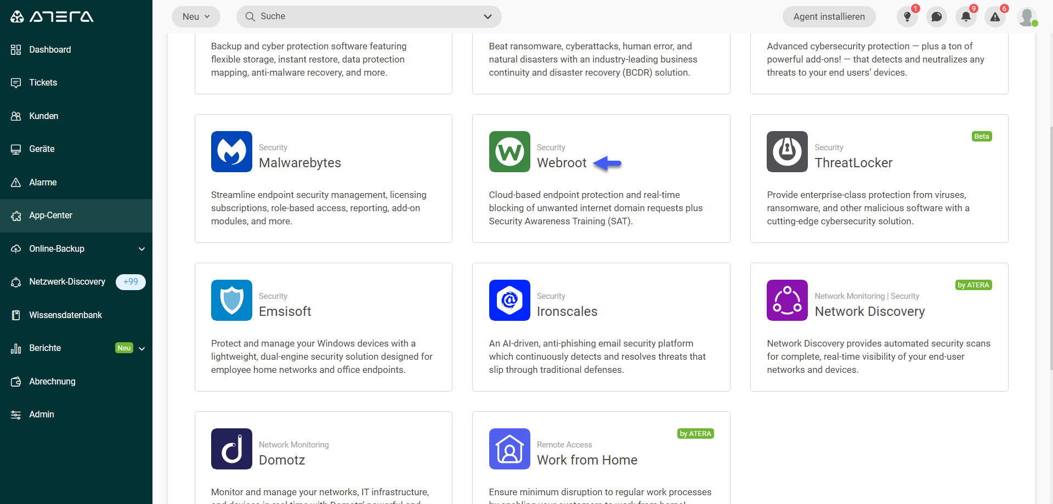Open the Webroot title
Image resolution: width=1053 pixels, height=504 pixels.
click(x=562, y=163)
